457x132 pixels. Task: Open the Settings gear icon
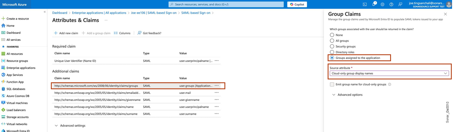pyautogui.click(x=383, y=4)
